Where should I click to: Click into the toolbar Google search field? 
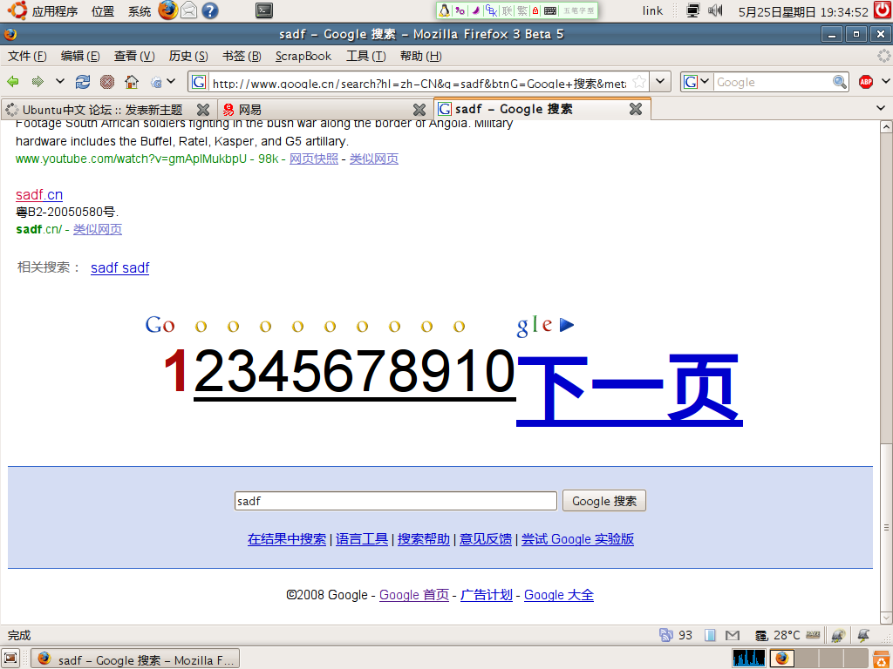(x=773, y=82)
